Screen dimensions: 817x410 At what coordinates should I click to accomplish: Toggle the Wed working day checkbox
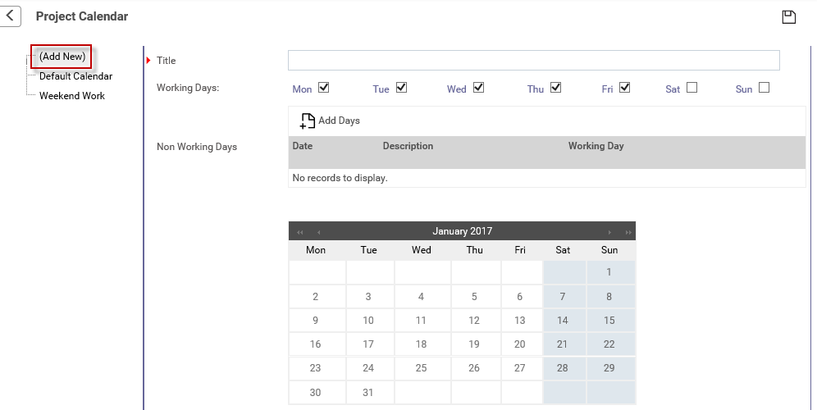pos(478,88)
